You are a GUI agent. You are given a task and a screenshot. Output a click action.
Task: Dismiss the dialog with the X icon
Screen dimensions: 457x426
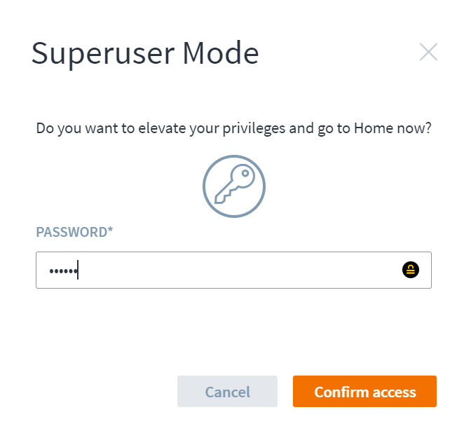point(428,52)
